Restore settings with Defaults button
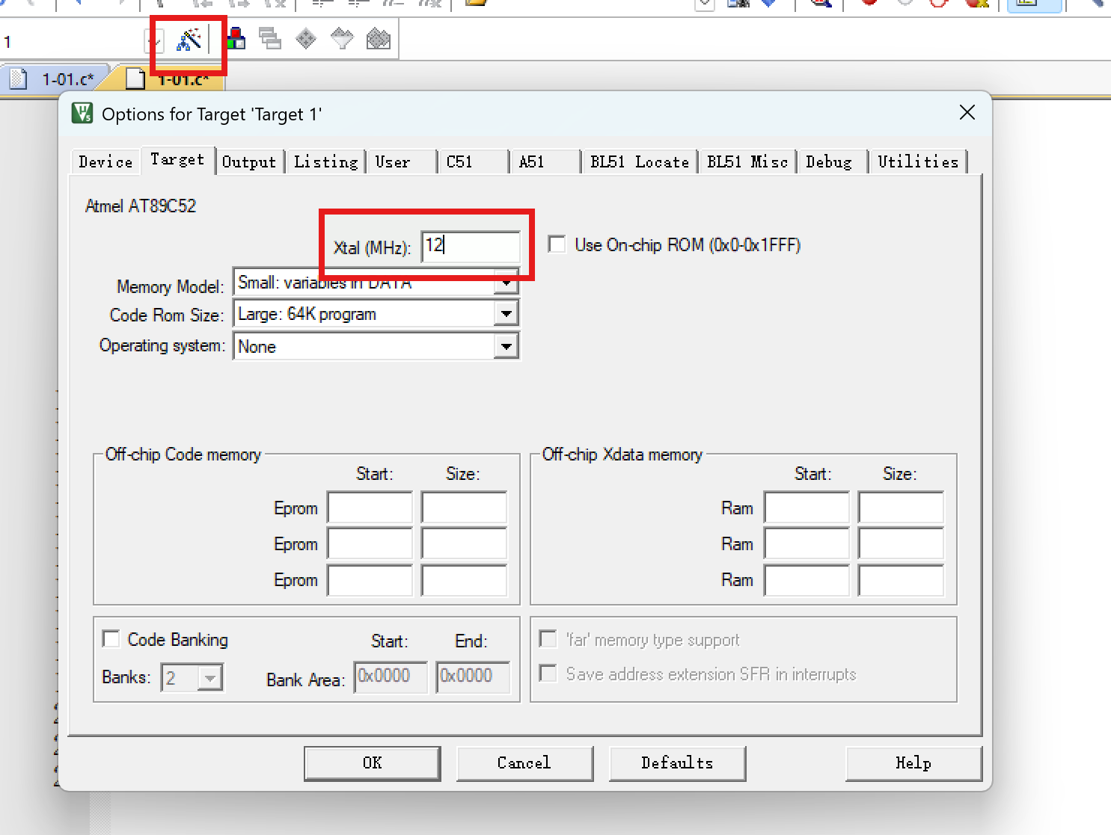Image resolution: width=1111 pixels, height=835 pixels. pos(677,763)
